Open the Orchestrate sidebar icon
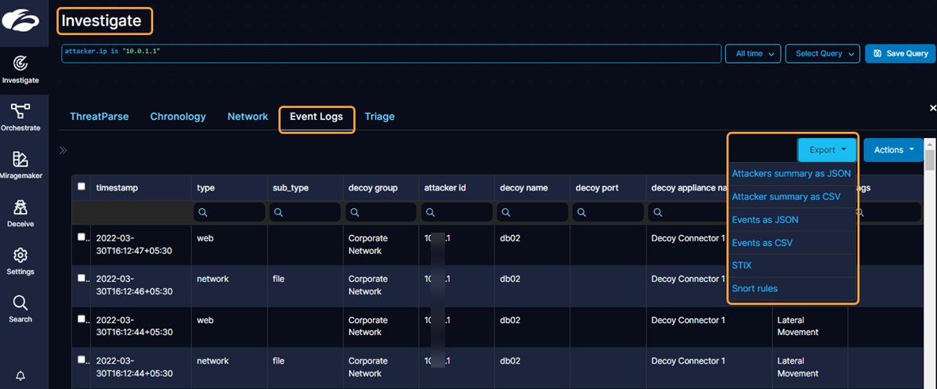The height and width of the screenshot is (389, 937). click(21, 116)
